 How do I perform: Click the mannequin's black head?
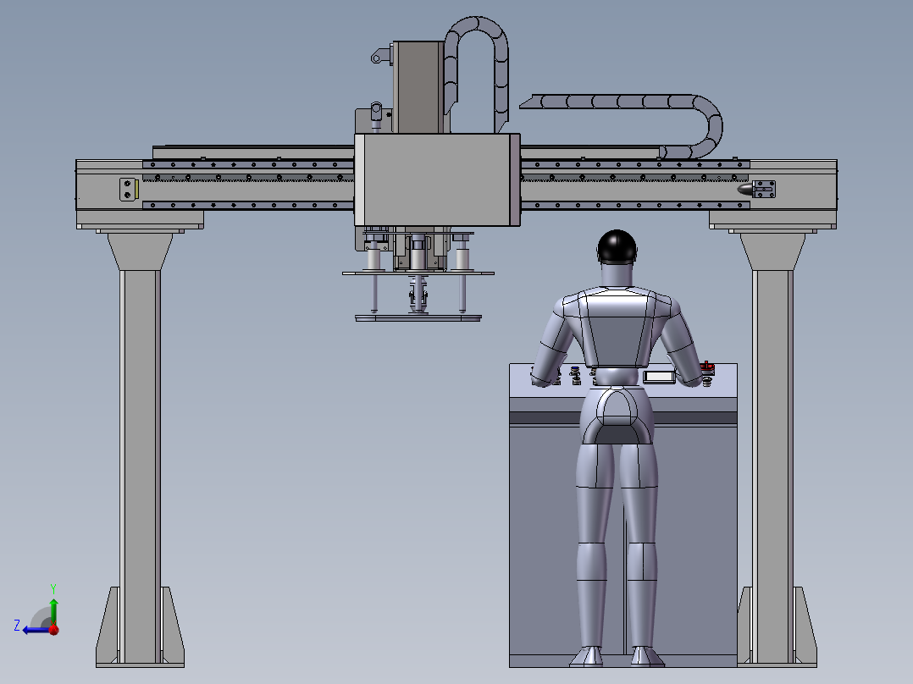(617, 246)
